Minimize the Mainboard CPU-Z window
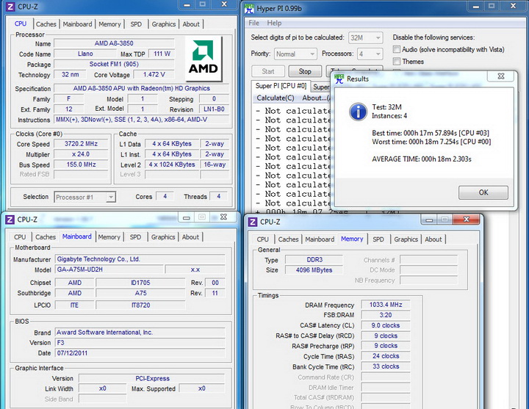Image resolution: width=529 pixels, height=409 pixels. (x=186, y=217)
